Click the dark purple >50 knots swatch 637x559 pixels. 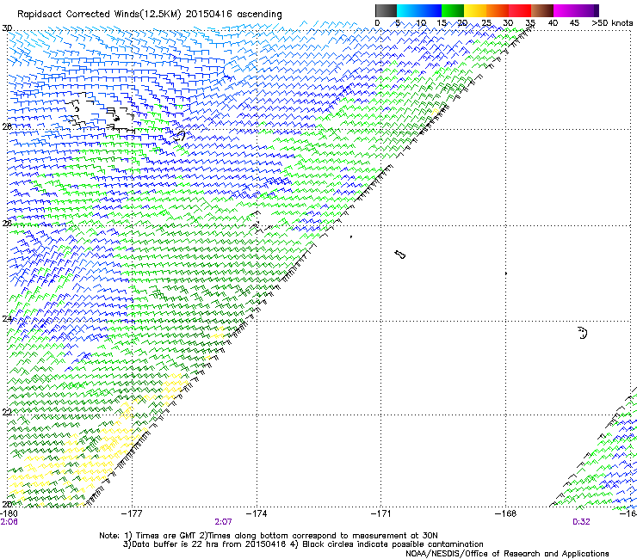pos(596,10)
